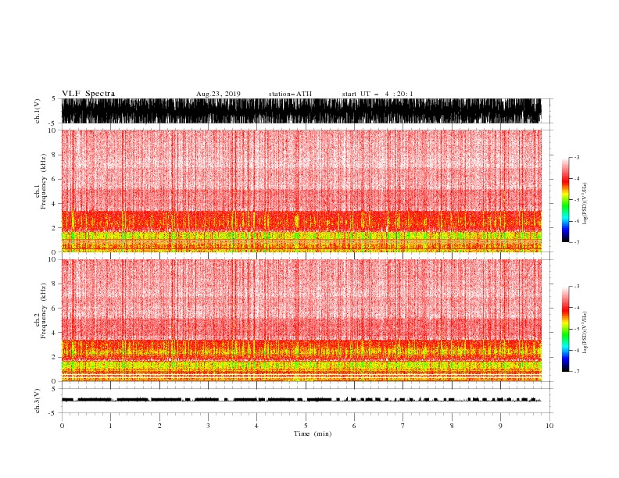The height and width of the screenshot is (478, 619).
Task: Click the "Time (min)" axis title
Action: click(x=313, y=433)
